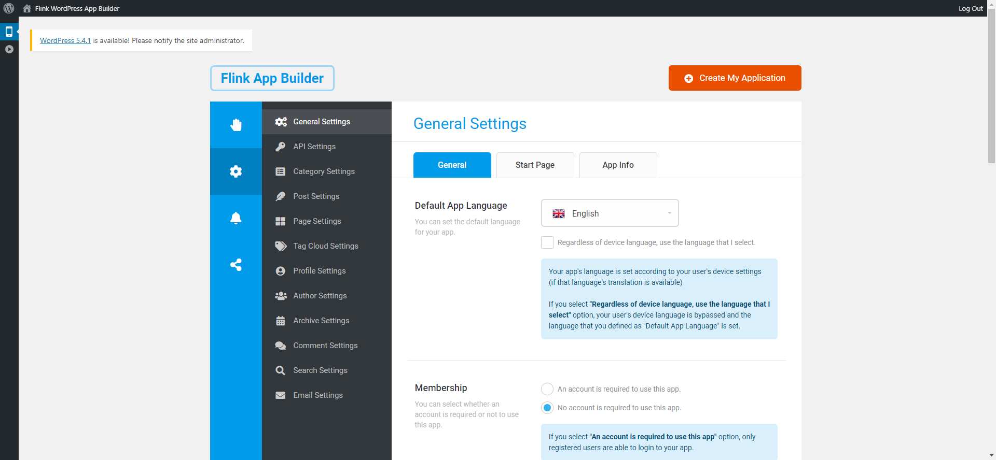996x460 pixels.
Task: Open Category Settings menu item
Action: [x=327, y=171]
